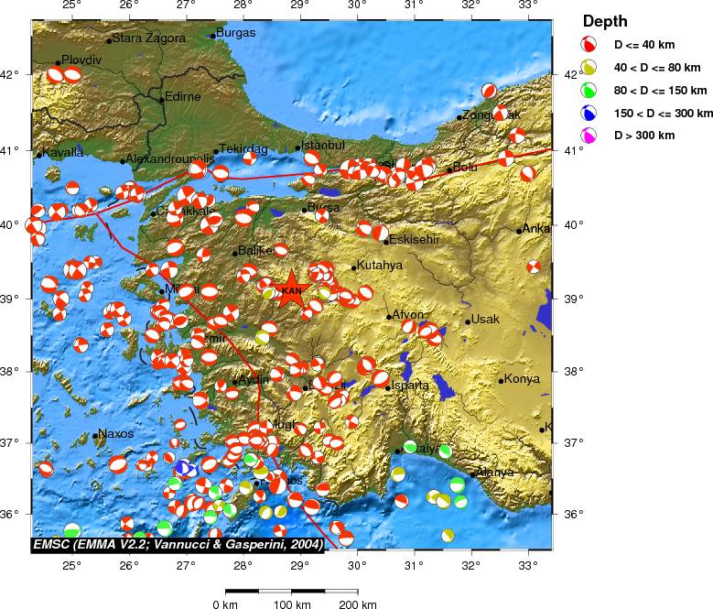Click the Kutahya city label
Viewport: 713px width, 609px height.
point(379,266)
